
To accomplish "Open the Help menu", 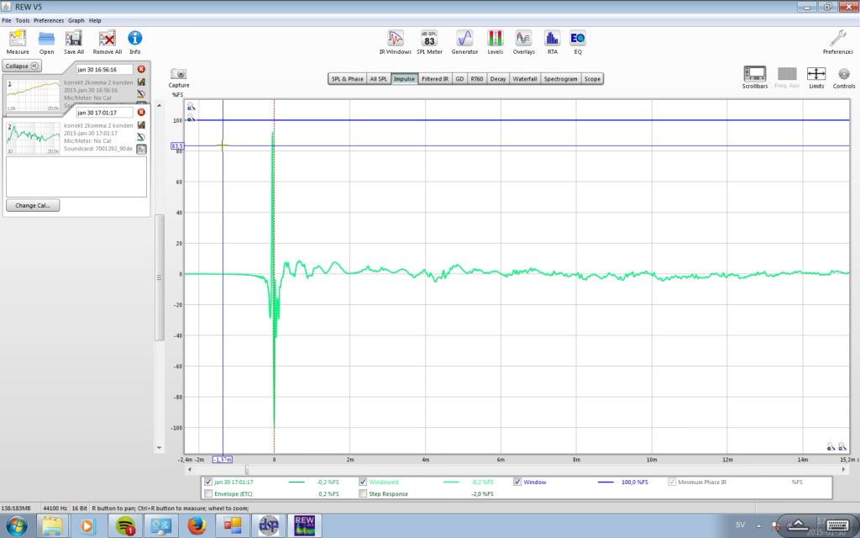I will pos(95,20).
